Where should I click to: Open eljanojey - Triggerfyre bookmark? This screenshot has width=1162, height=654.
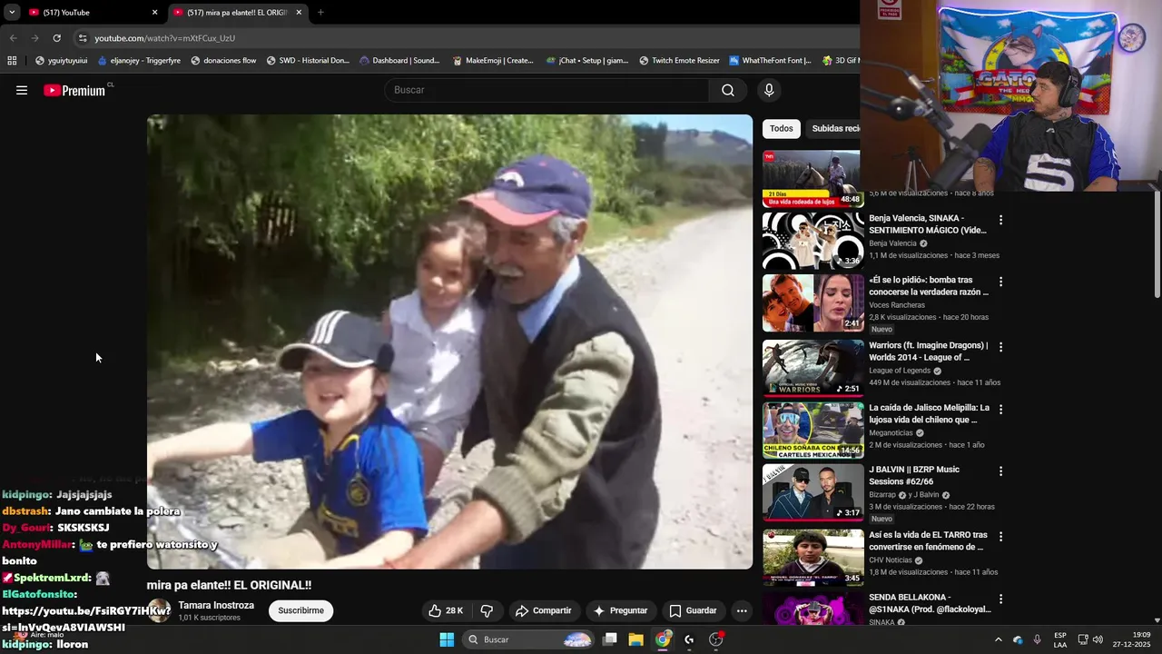pyautogui.click(x=138, y=61)
